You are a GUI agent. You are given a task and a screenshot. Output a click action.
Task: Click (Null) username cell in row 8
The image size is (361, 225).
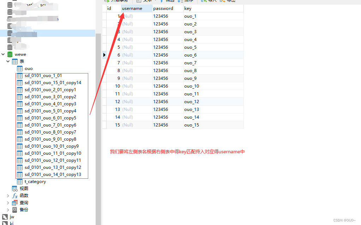(x=137, y=71)
